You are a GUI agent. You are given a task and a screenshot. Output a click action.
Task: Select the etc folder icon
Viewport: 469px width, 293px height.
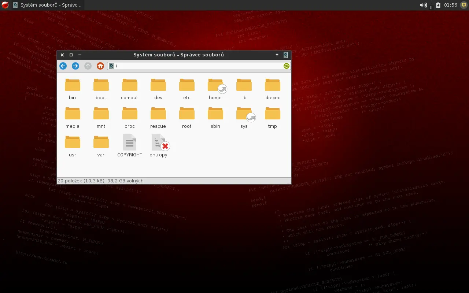pos(187,85)
